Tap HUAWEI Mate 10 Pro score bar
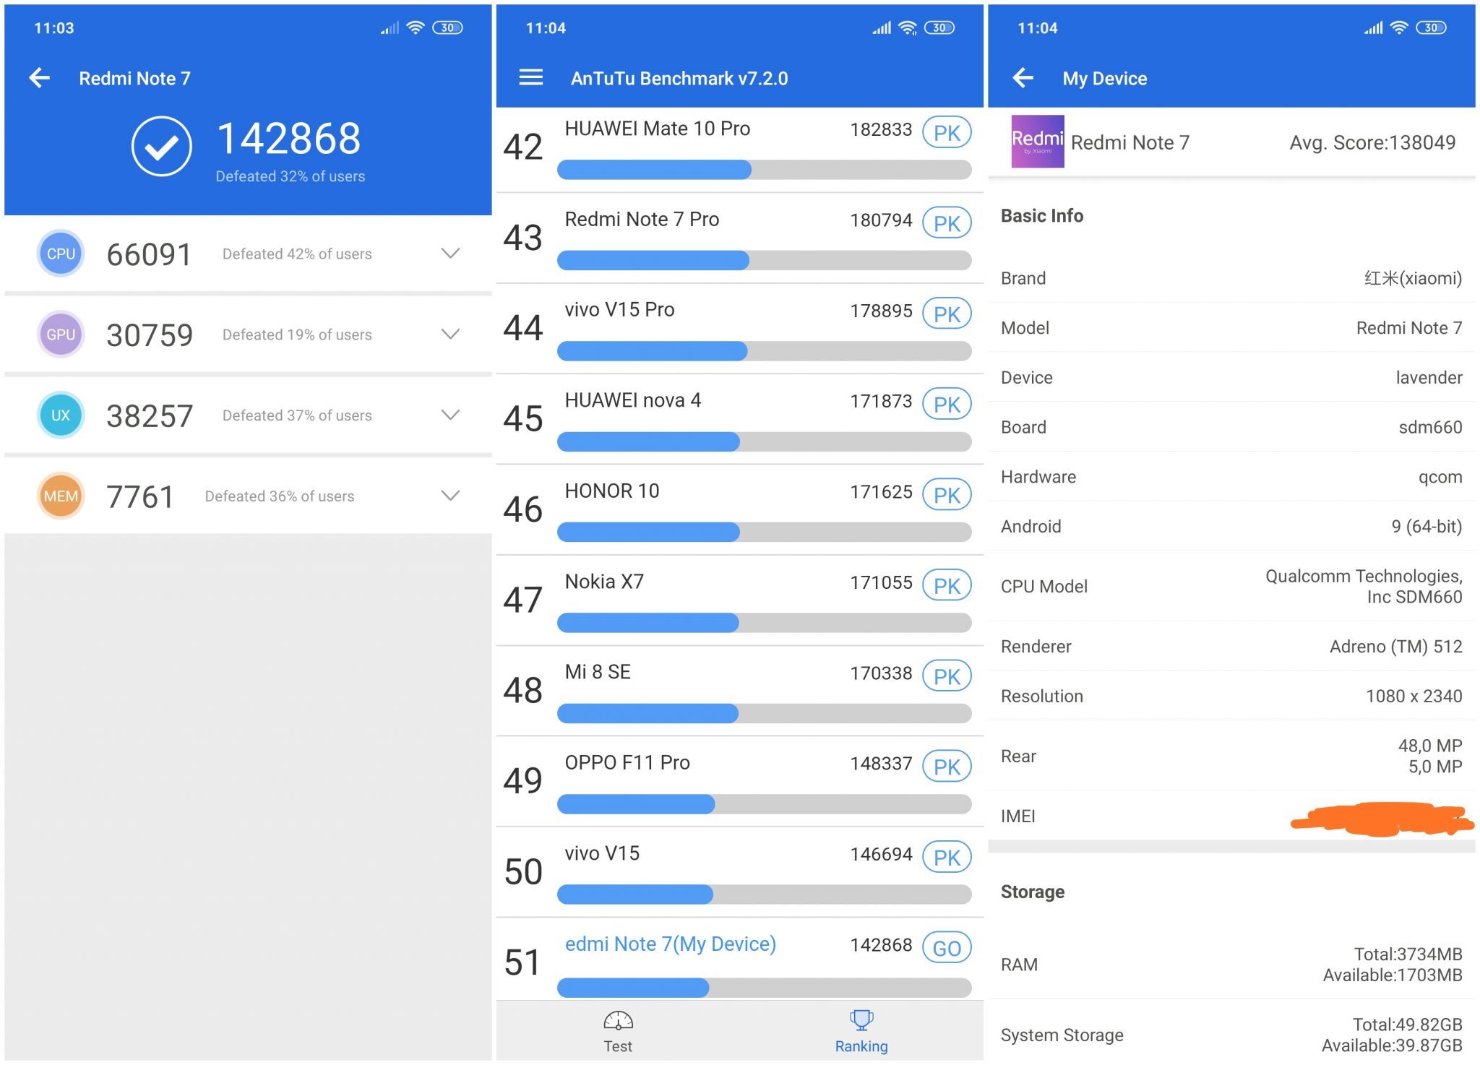1480x1065 pixels. coord(764,170)
